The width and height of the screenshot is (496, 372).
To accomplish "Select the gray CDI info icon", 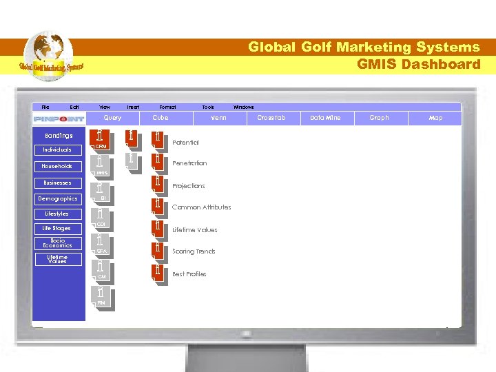I will tap(102, 219).
